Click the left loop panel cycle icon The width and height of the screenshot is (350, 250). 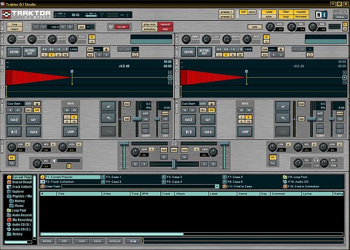click(135, 55)
